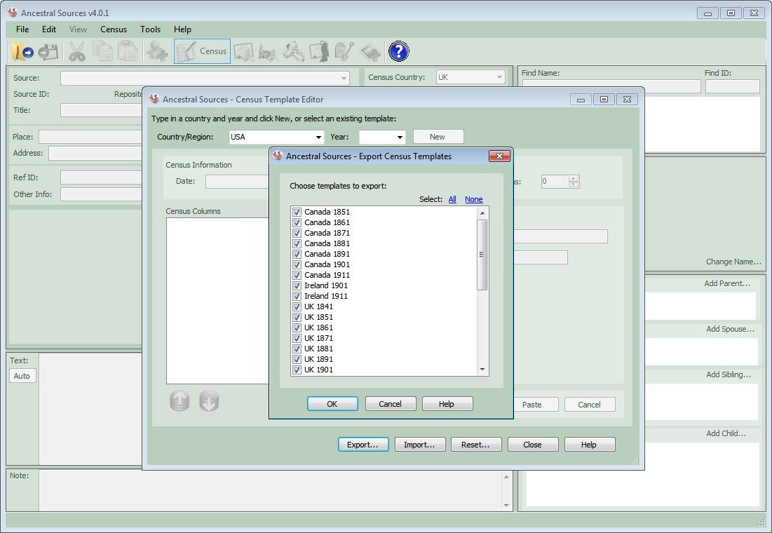Click the birth certificate record icon

(244, 51)
